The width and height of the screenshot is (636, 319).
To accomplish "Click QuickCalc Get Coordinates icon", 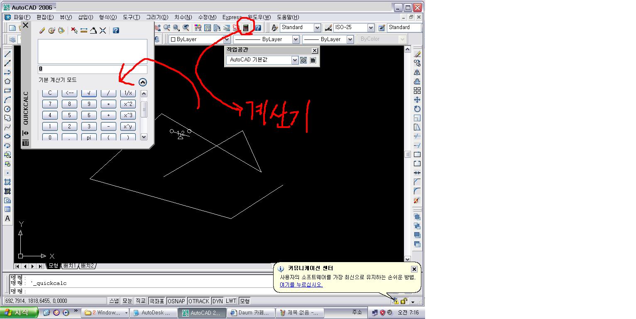I will click(74, 30).
